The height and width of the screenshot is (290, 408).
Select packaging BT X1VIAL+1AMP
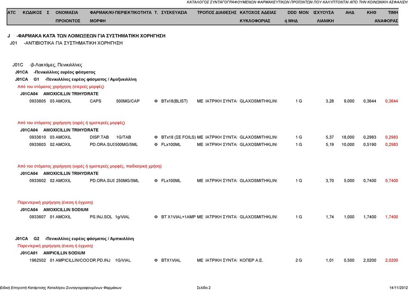[x=178, y=217]
